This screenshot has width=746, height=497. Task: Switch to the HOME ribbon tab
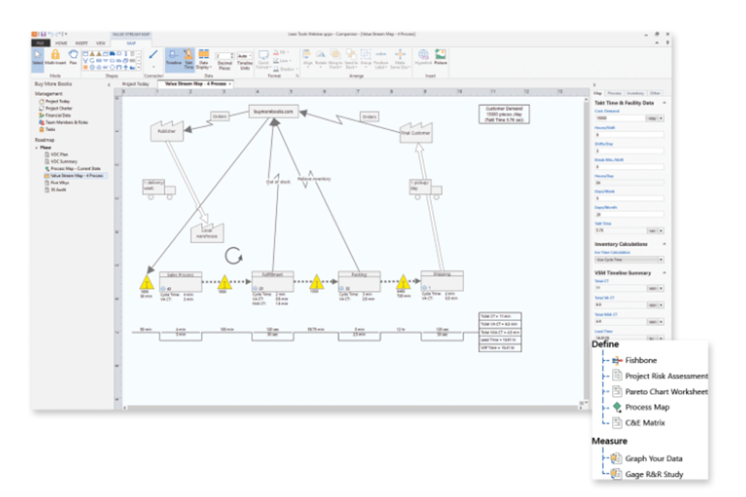point(61,42)
